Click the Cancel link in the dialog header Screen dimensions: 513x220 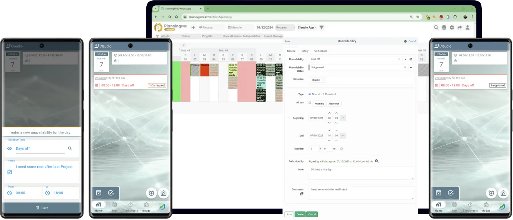coord(412,41)
